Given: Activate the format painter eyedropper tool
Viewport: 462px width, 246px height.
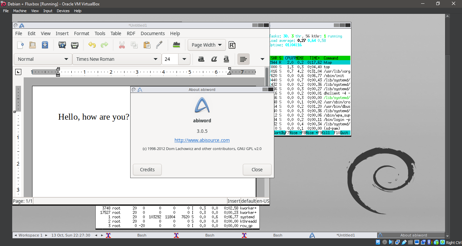Looking at the screenshot, I should point(160,45).
